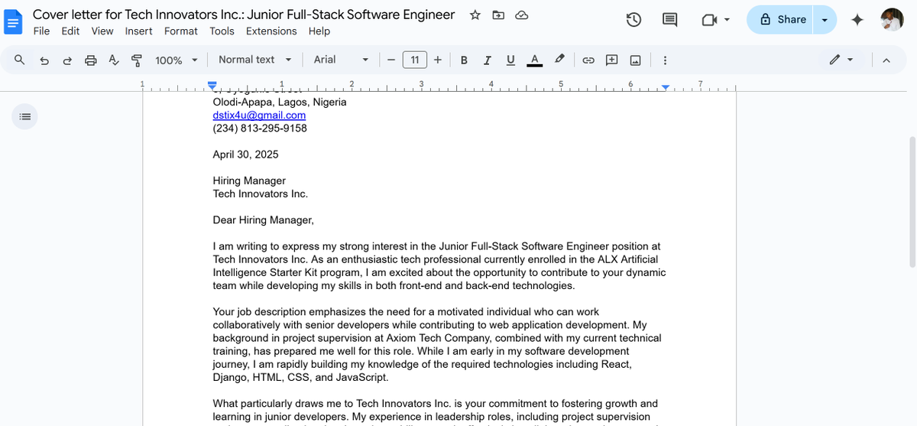Image resolution: width=917 pixels, height=426 pixels.
Task: Open the Edit menu
Action: pos(70,31)
